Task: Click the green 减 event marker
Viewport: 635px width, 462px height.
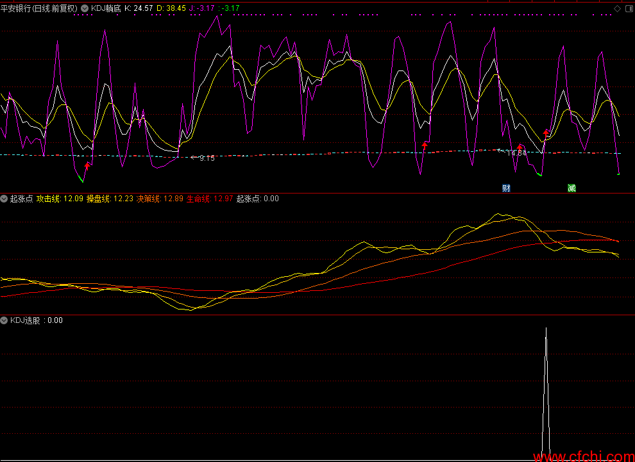Action: (x=571, y=188)
